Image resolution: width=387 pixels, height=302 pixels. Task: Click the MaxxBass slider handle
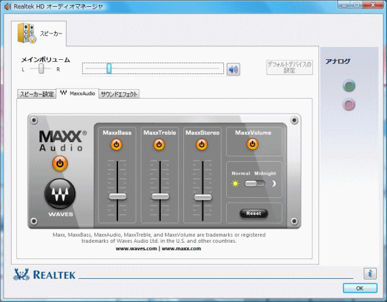117,197
